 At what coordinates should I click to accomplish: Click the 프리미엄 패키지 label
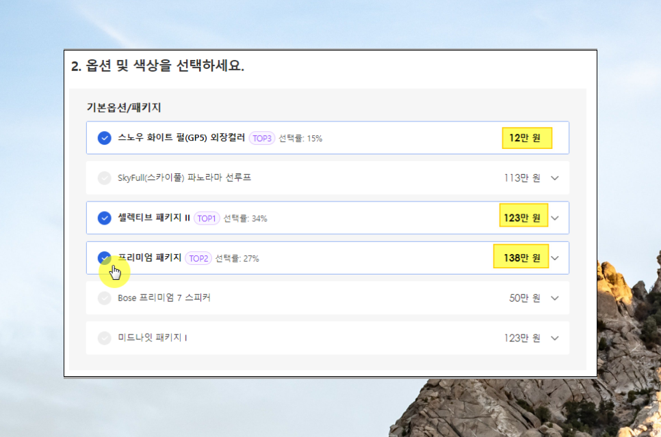tap(150, 257)
